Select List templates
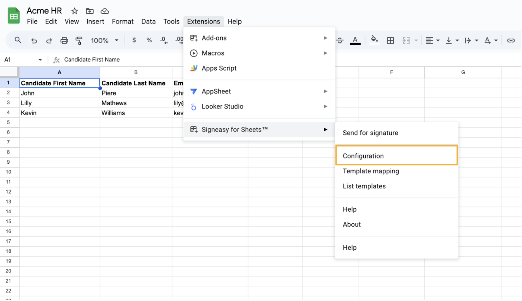 pos(397,186)
